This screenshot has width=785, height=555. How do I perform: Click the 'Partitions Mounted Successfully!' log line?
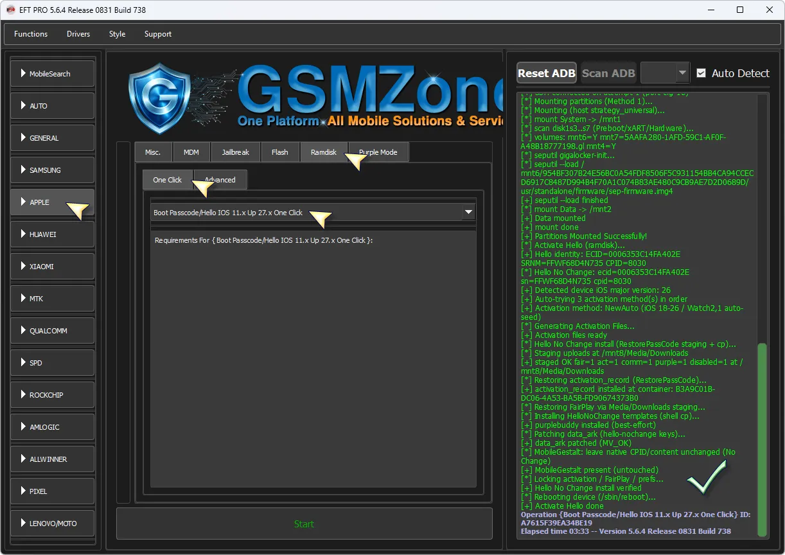coord(585,236)
